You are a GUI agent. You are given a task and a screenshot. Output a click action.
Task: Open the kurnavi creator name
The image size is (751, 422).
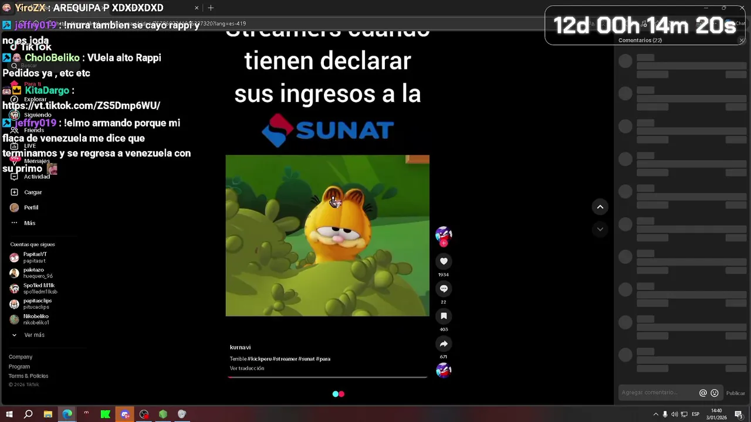240,347
